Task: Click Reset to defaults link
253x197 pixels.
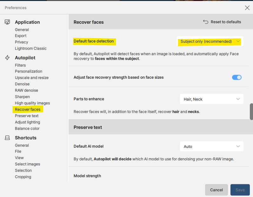Action: click(x=226, y=22)
